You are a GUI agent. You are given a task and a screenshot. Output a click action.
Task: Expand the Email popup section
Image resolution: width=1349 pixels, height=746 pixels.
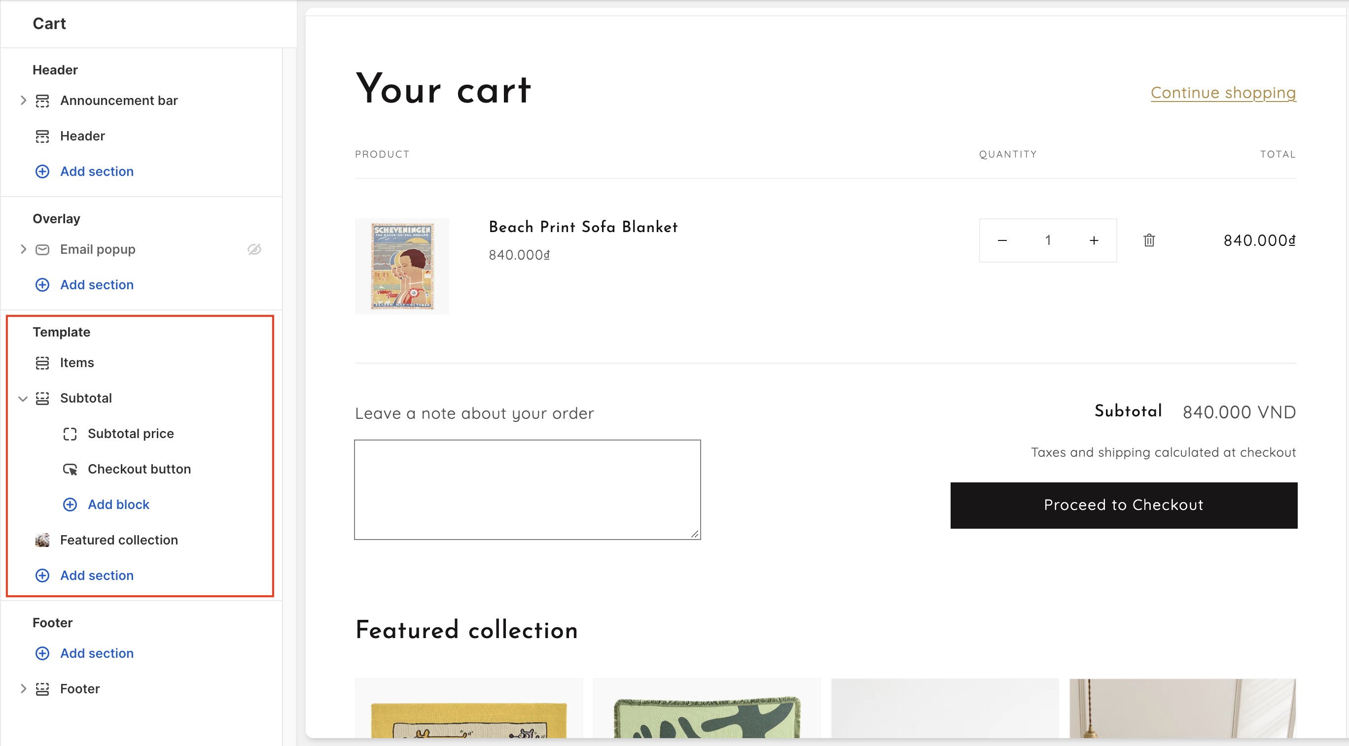pyautogui.click(x=23, y=249)
